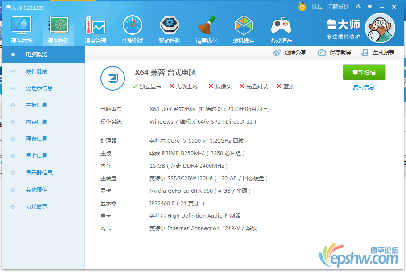Open the 硬件体检 hardware checkup icon

(21, 25)
